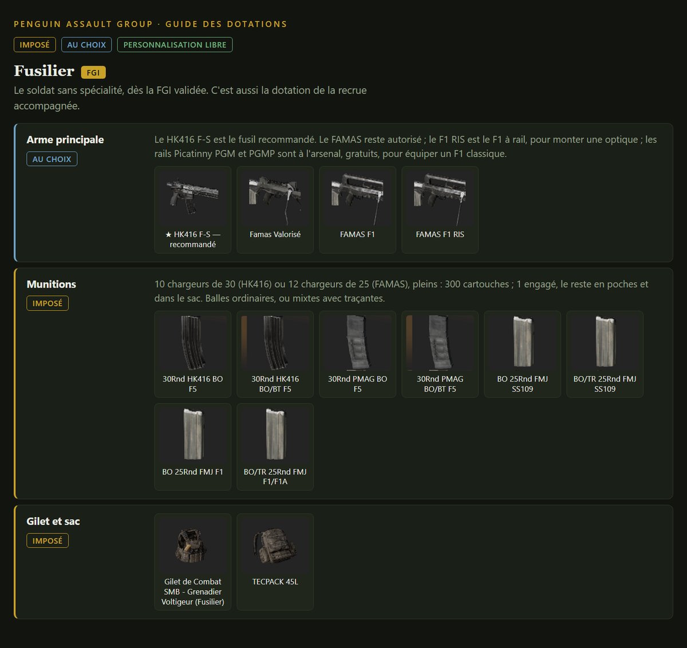Click the 'Famas Valorisé' caption
This screenshot has height=648, width=687.
tap(275, 234)
